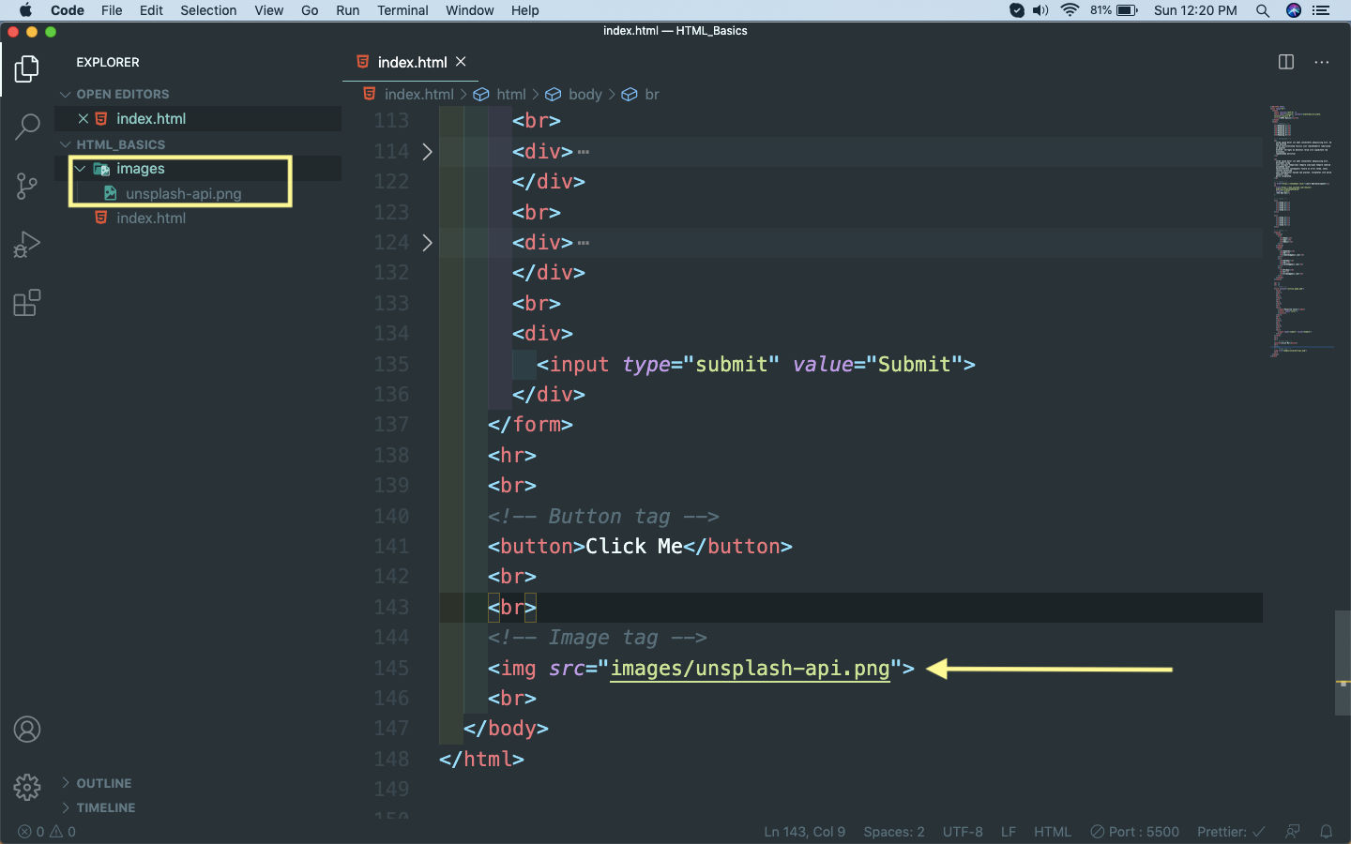Open the Apple menu
This screenshot has height=844, width=1351.
[25, 10]
